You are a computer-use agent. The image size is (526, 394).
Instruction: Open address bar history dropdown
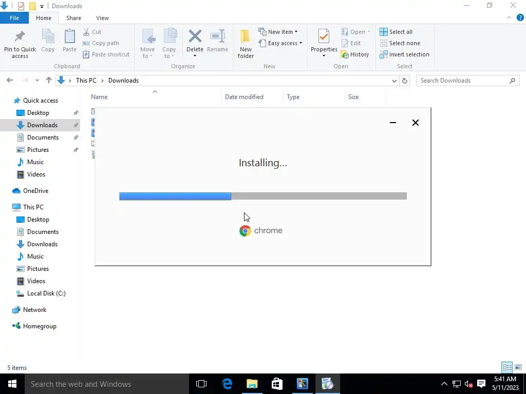(394, 81)
